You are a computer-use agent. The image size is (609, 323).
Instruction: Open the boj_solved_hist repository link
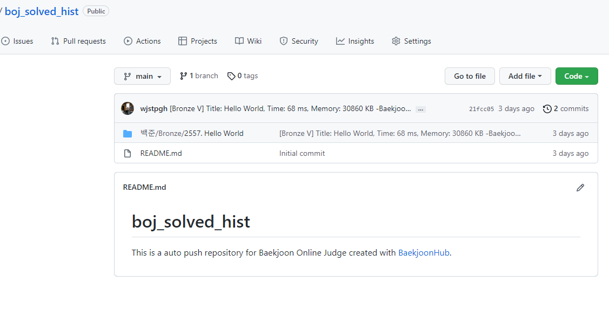42,11
